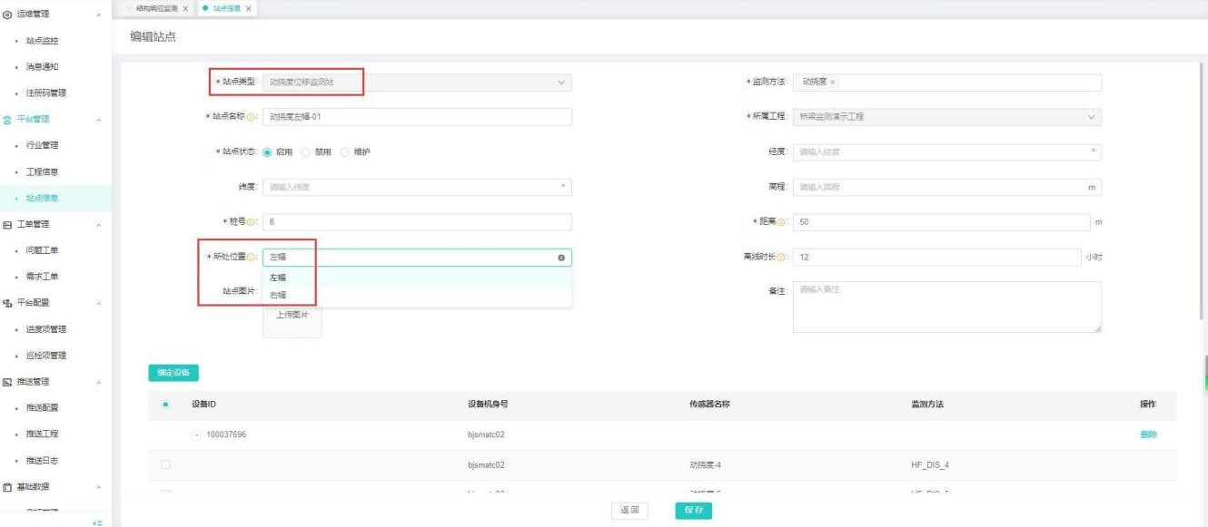Screen dimensions: 1208x527
Task: Choose 右幅 from the position dropdown list
Action: click(278, 295)
